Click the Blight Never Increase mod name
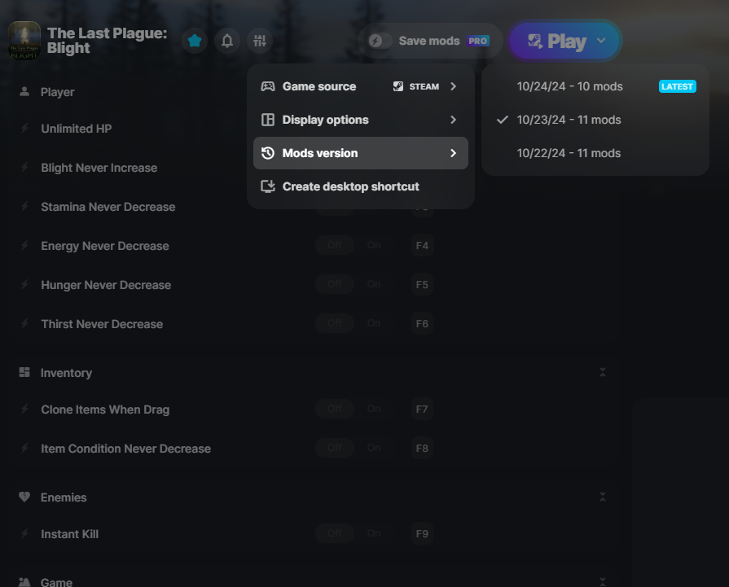The height and width of the screenshot is (587, 729). click(99, 168)
